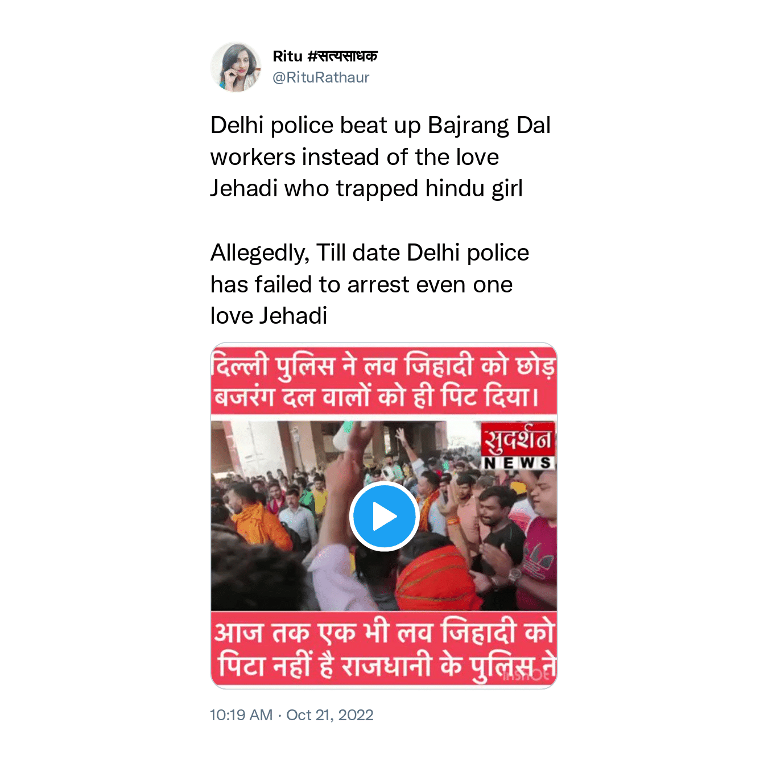Click the bottom red Hindi caption banner
The height and width of the screenshot is (768, 768).
384,649
